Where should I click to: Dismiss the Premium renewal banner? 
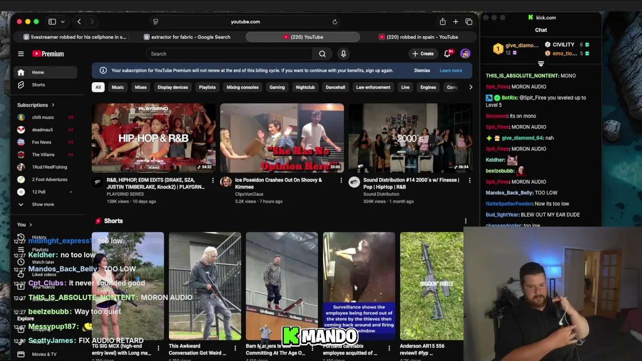point(422,71)
